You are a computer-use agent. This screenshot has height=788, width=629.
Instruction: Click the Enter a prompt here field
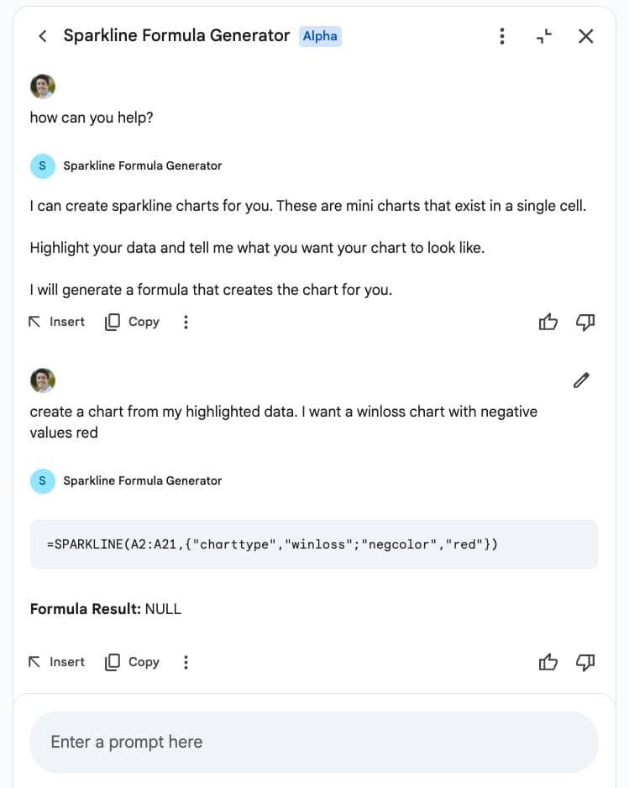[314, 742]
